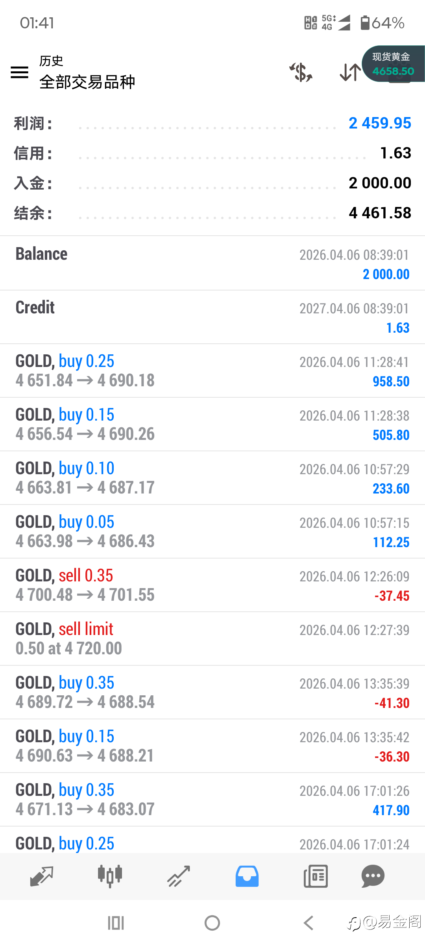This screenshot has height=946, width=425.
Task: Open GOLD buy 0.10 trade with 233.60 profit
Action: tap(213, 478)
